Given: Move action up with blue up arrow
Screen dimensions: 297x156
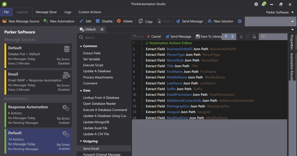Looking at the screenshot, I should click(226, 36).
